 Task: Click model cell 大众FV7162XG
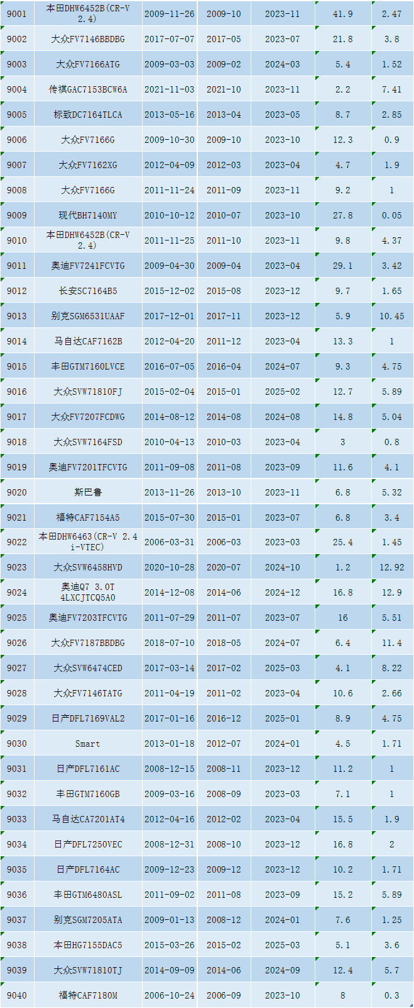coord(88,165)
